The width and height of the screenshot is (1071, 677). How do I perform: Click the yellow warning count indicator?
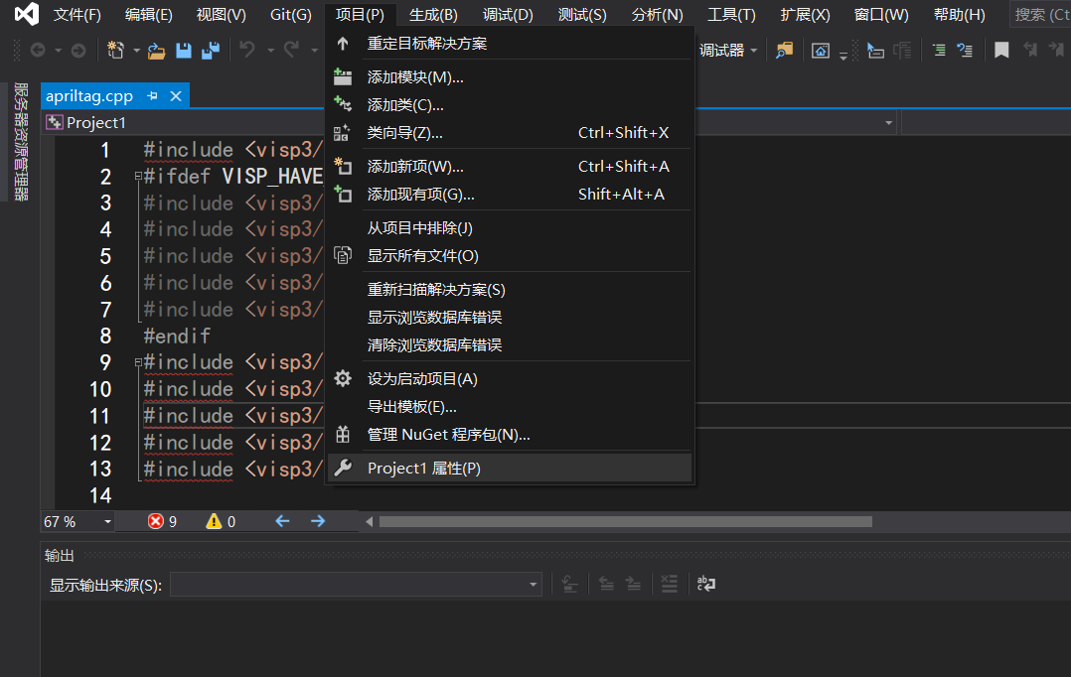click(221, 521)
